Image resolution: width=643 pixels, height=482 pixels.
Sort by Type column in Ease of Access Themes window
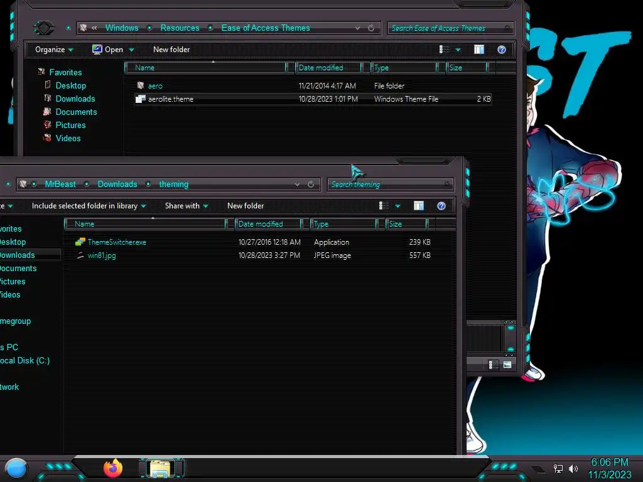404,68
